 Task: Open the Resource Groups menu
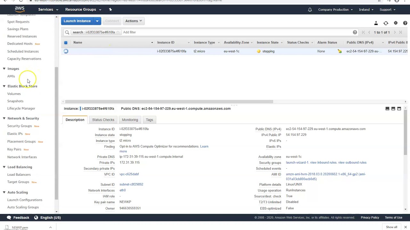point(83,10)
